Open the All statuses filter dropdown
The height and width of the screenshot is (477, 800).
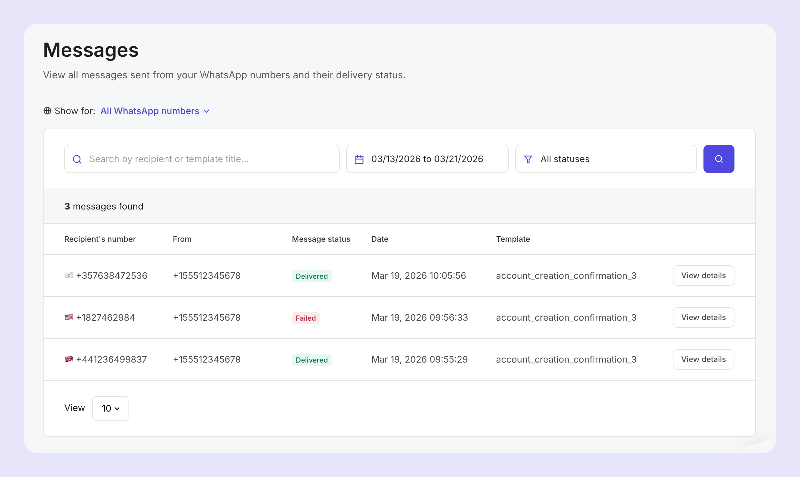point(606,159)
